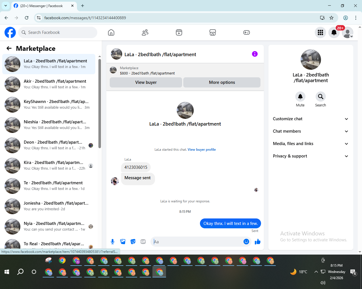The height and width of the screenshot is (289, 362).
Task: Expand Customize chat section
Action: click(x=311, y=119)
